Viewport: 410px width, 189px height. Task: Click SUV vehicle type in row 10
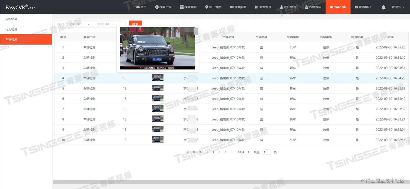(293, 140)
